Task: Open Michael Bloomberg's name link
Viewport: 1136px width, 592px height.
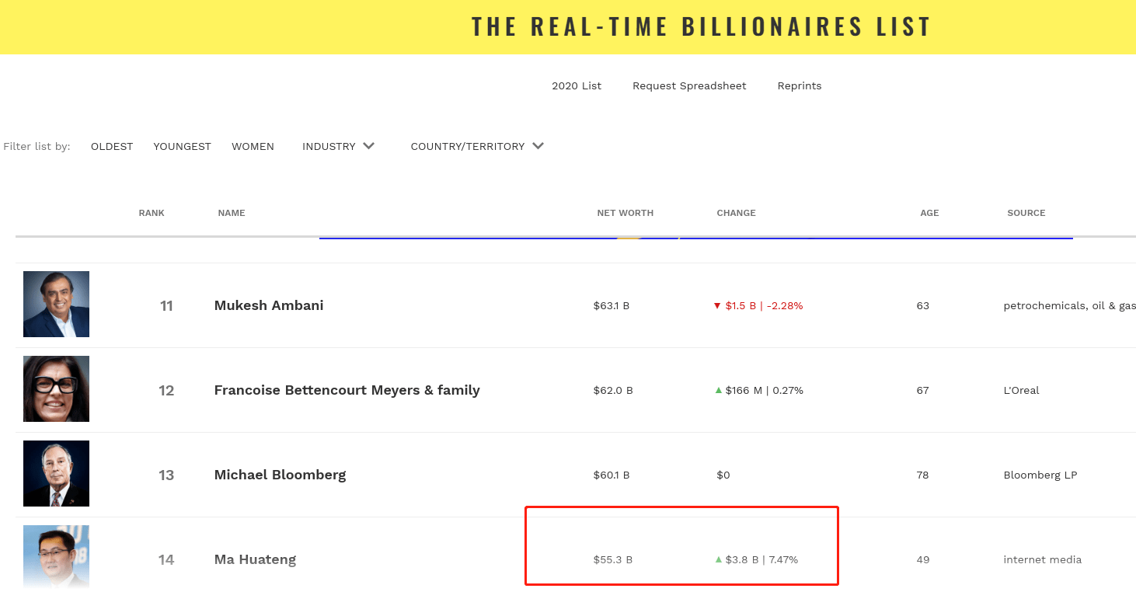Action: 280,475
